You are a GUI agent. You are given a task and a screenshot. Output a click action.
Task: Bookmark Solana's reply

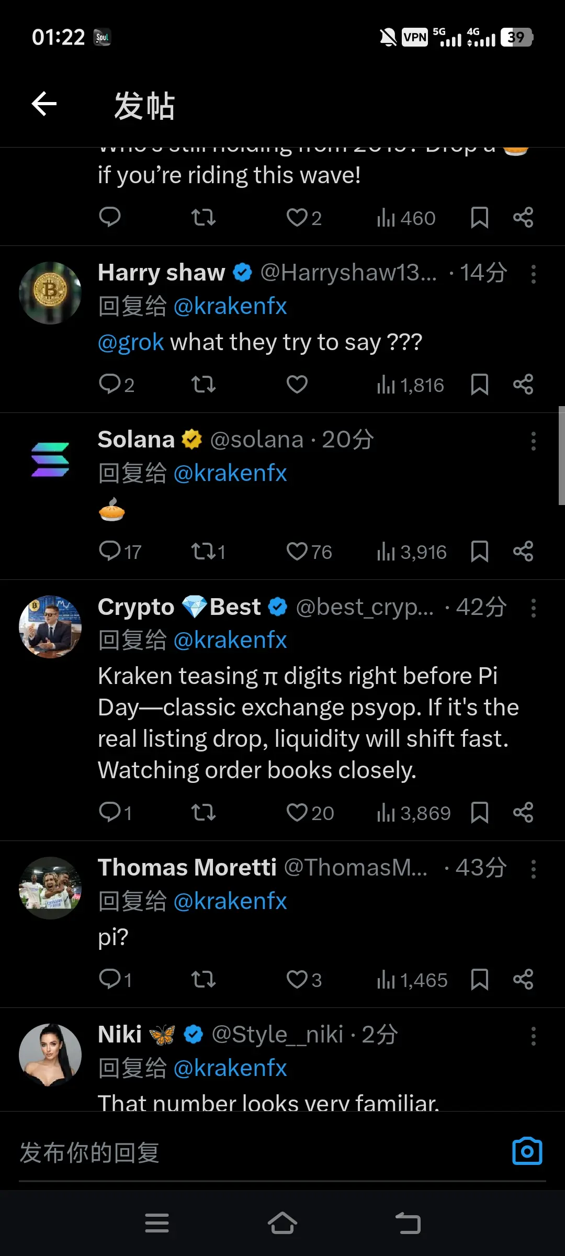click(x=479, y=551)
